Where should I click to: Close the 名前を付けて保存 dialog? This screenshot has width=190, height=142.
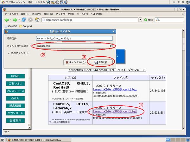(113, 32)
